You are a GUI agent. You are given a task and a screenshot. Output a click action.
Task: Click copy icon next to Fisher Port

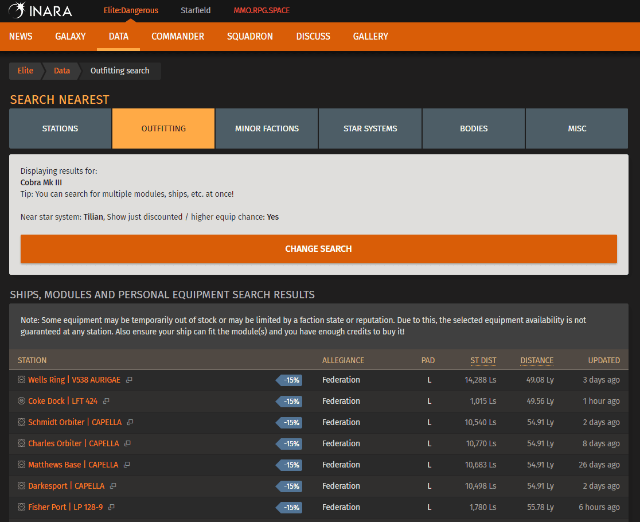point(111,507)
